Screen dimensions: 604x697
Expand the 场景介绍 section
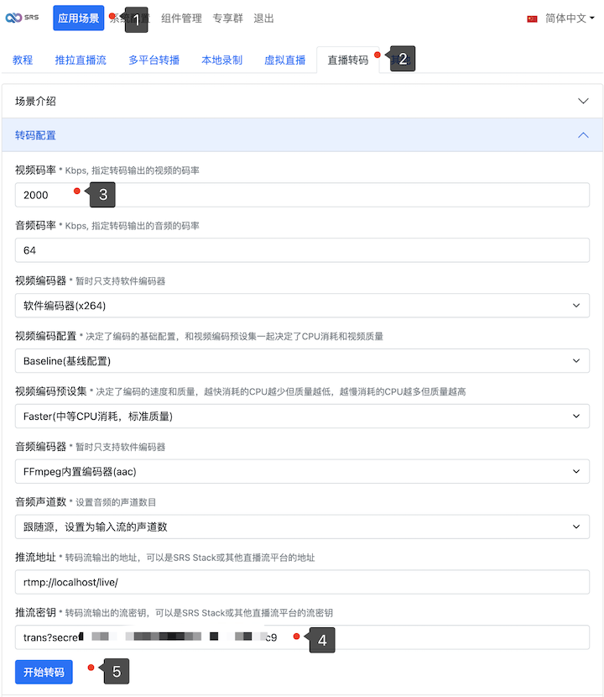click(302, 101)
